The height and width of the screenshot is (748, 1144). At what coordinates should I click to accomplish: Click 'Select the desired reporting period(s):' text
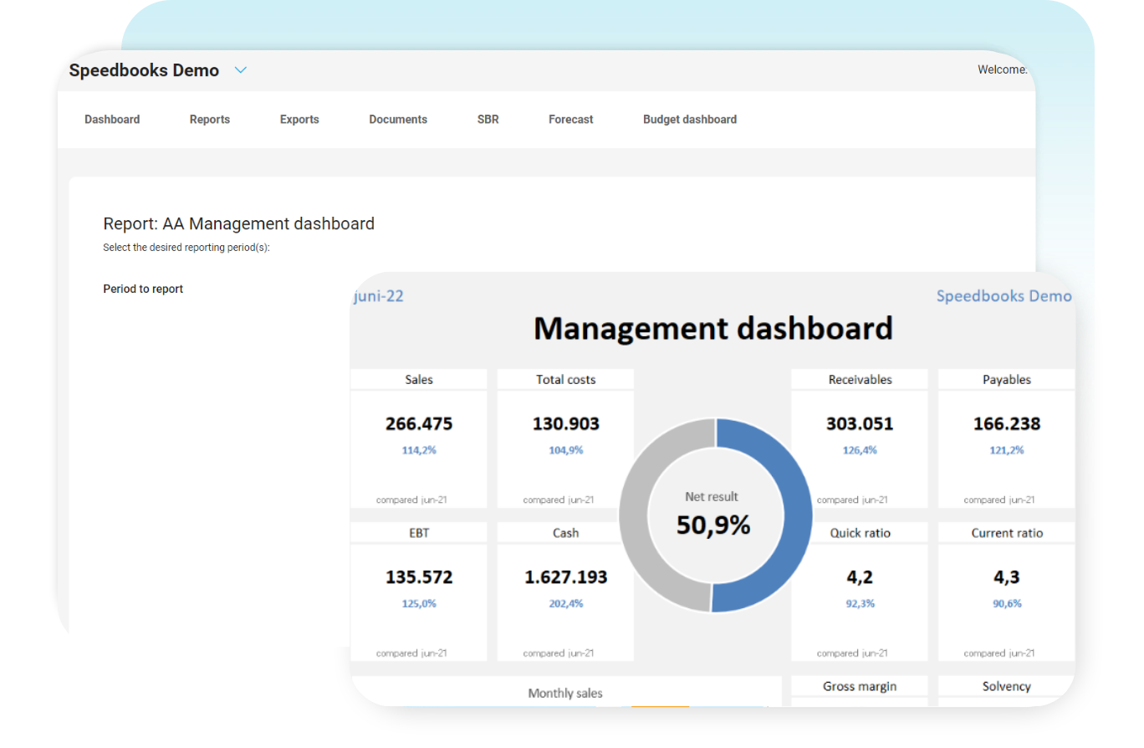186,248
